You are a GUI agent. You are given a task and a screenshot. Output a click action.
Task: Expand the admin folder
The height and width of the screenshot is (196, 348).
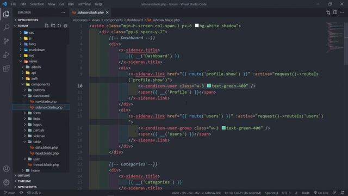(x=36, y=67)
